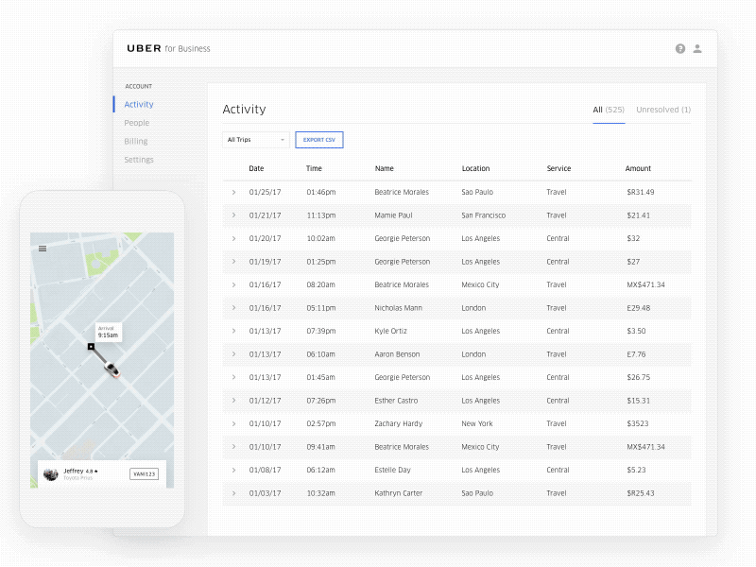Click the Settings link in the sidebar

coord(138,159)
